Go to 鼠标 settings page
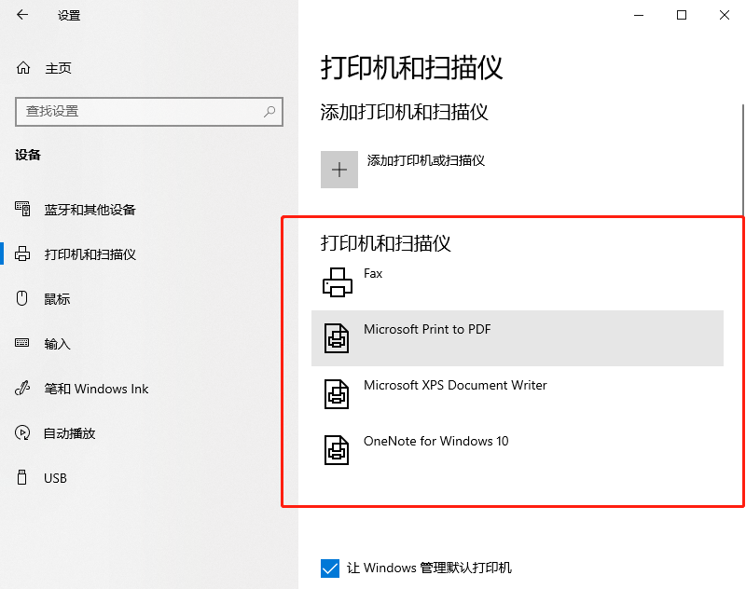The image size is (746, 589). coord(57,299)
